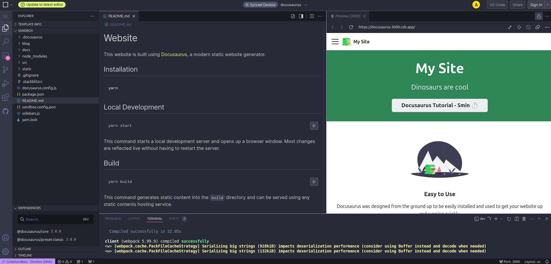Follow the Docusaurus link in README

(x=174, y=54)
